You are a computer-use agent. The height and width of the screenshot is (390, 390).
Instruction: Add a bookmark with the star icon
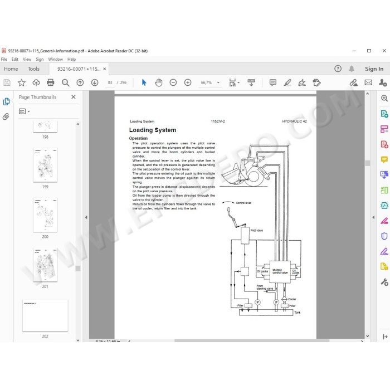point(21,82)
